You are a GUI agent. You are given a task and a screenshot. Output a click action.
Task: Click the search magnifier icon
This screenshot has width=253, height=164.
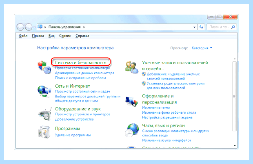point(233,27)
